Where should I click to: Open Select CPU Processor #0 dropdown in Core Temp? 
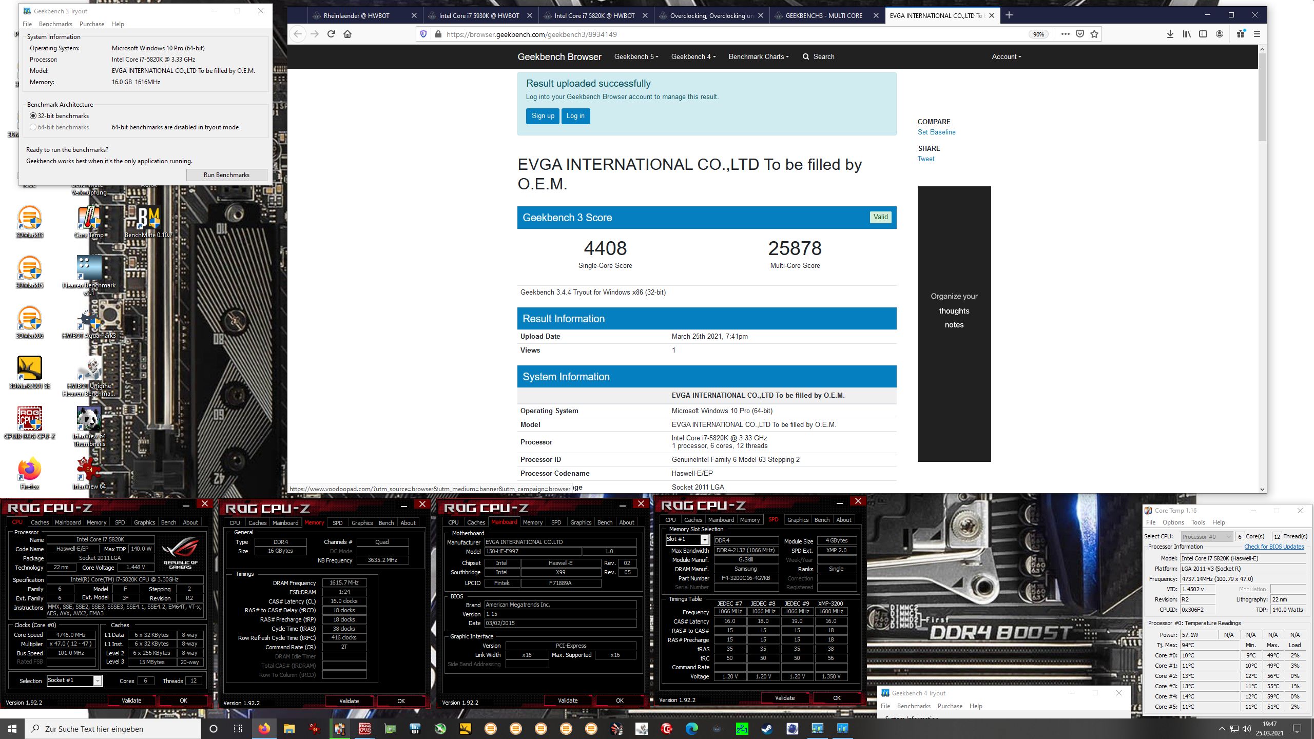tap(1207, 536)
